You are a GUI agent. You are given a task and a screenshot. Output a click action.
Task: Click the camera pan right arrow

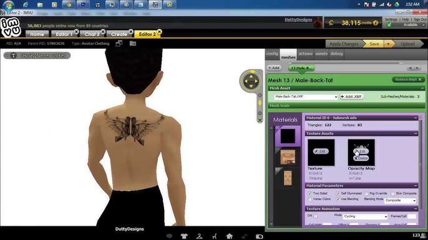(256, 81)
